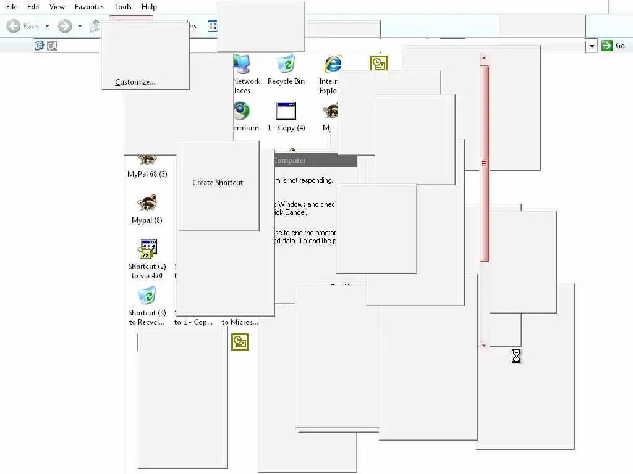Open the Back history dropdown arrow
The width and height of the screenshot is (633, 474).
click(x=47, y=26)
